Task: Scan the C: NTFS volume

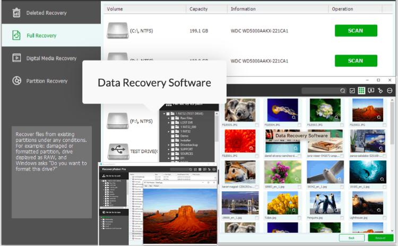Action: tap(356, 30)
